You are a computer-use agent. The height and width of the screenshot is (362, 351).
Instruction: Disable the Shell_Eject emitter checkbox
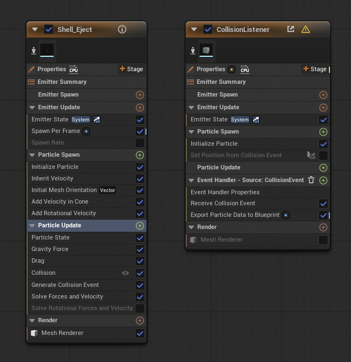pos(49,30)
